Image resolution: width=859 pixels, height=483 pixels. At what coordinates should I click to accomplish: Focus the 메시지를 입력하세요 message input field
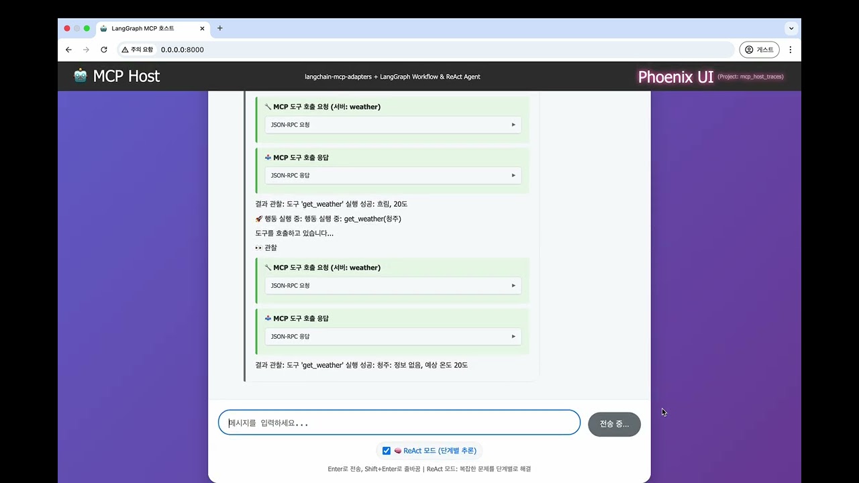click(399, 423)
